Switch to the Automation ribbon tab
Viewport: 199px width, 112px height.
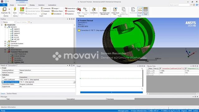pos(52,5)
